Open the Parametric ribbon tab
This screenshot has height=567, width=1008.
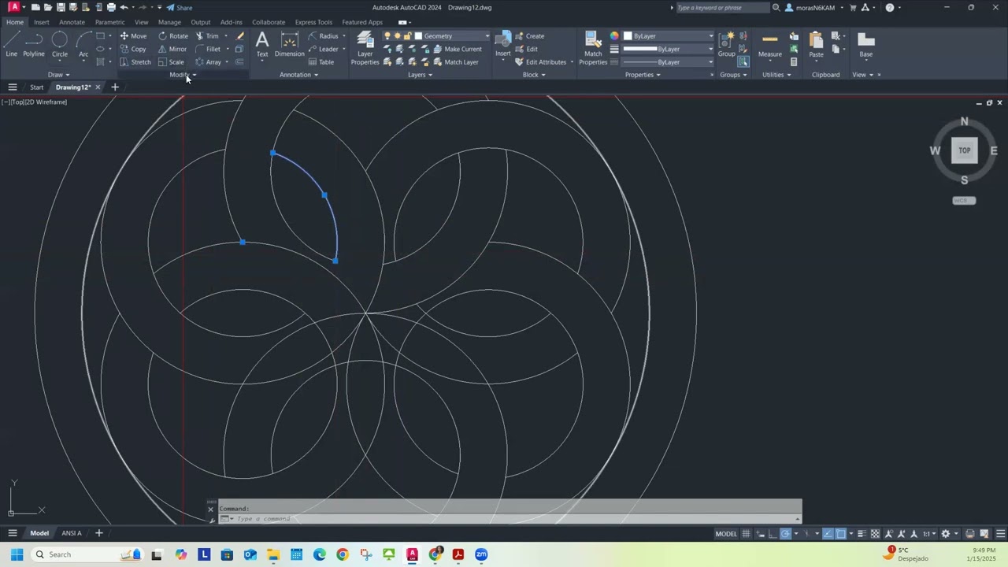pyautogui.click(x=109, y=22)
